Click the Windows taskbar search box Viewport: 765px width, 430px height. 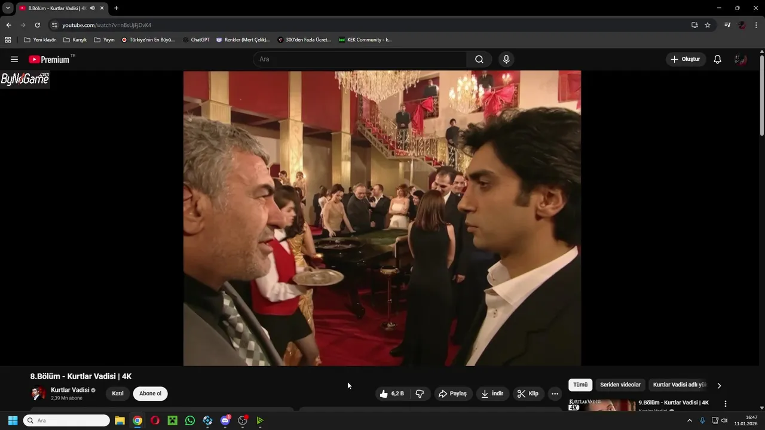coord(66,420)
